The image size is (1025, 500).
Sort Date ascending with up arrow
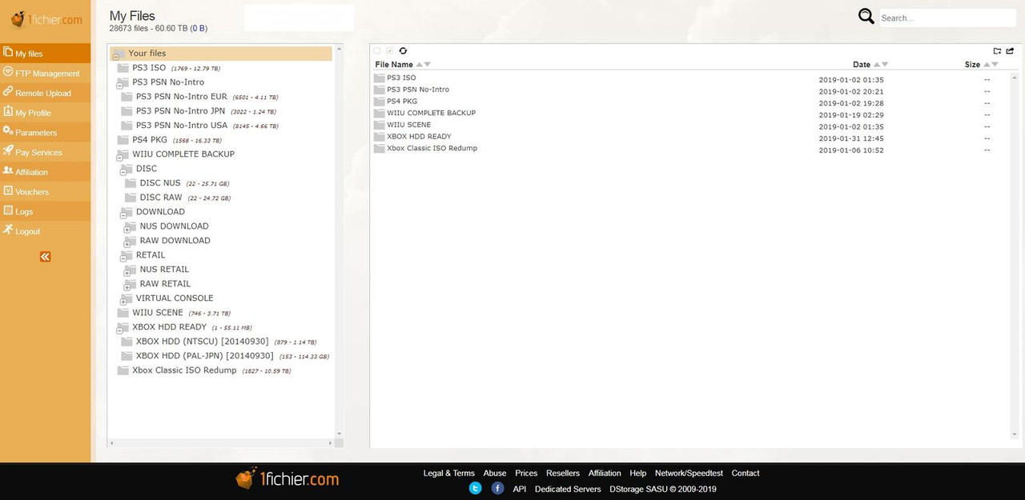[876, 65]
